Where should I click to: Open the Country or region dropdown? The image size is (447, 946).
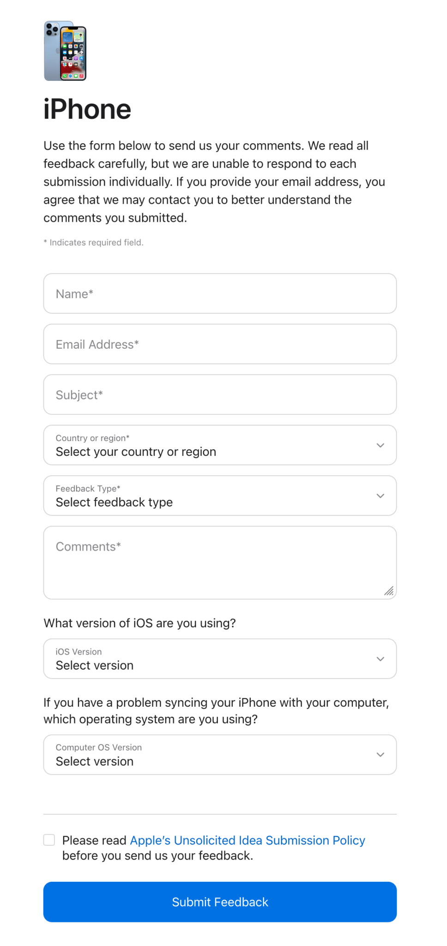220,445
